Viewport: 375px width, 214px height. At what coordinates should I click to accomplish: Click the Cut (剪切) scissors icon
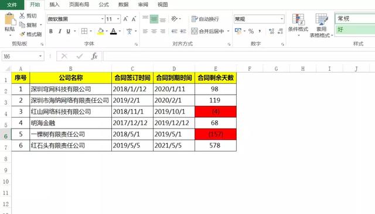click(22, 16)
